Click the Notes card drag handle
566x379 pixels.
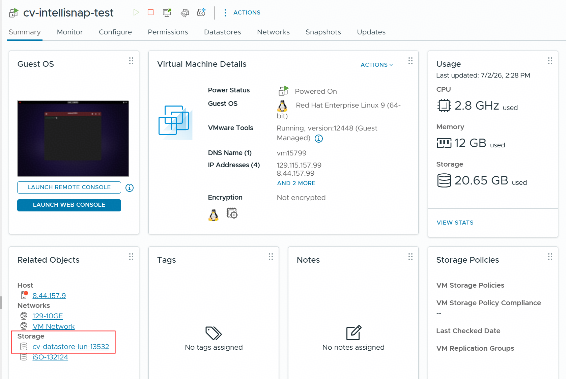411,257
